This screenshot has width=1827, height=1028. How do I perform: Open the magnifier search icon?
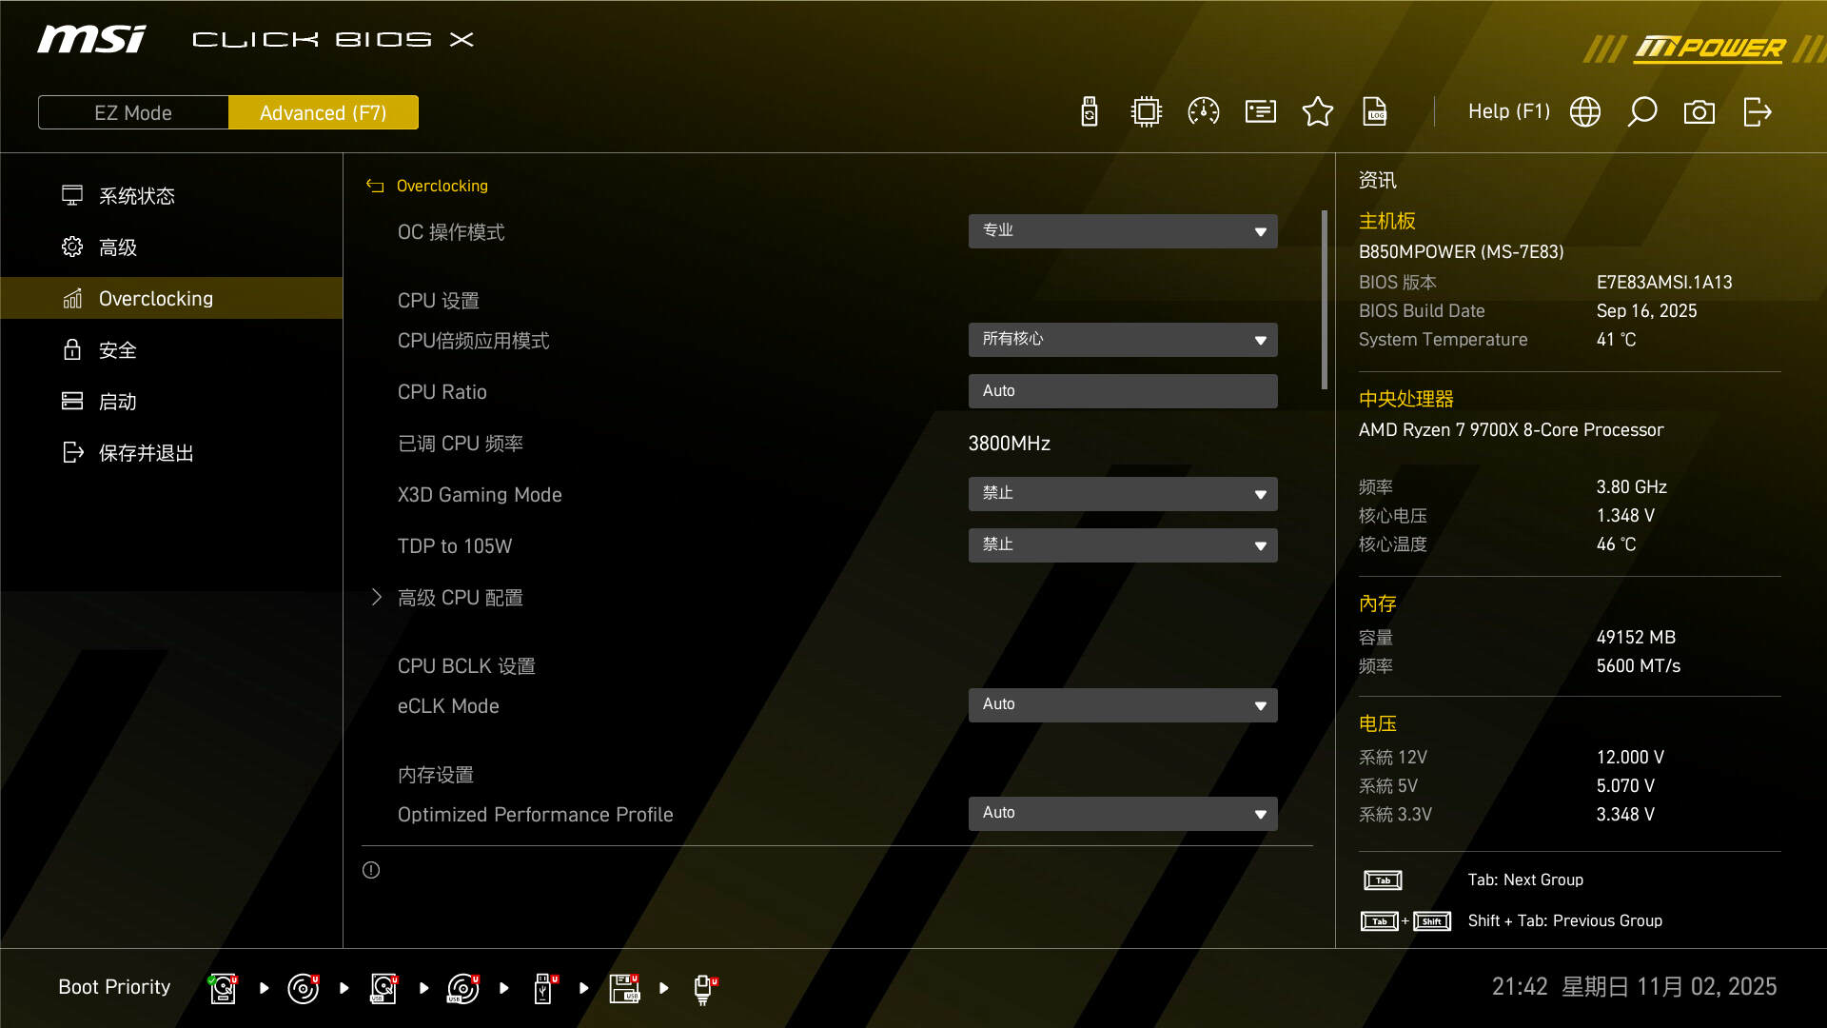click(1642, 112)
